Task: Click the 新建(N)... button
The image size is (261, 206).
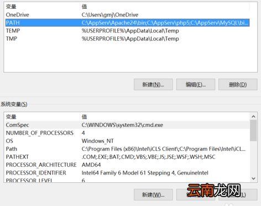Action: pos(153,84)
